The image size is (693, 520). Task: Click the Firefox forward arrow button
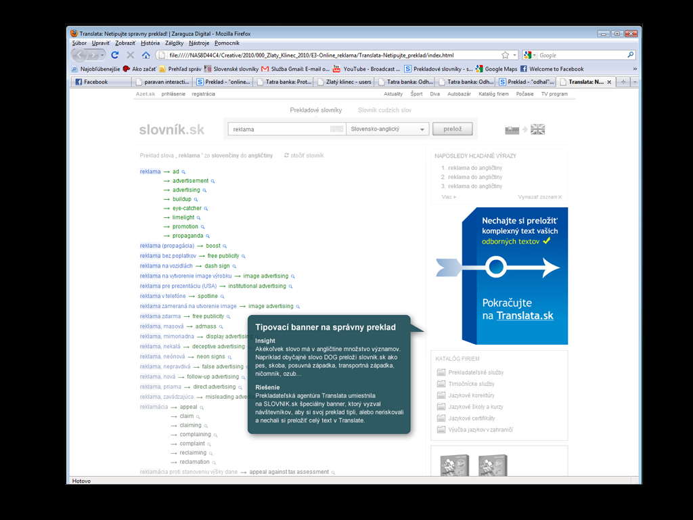[93, 56]
